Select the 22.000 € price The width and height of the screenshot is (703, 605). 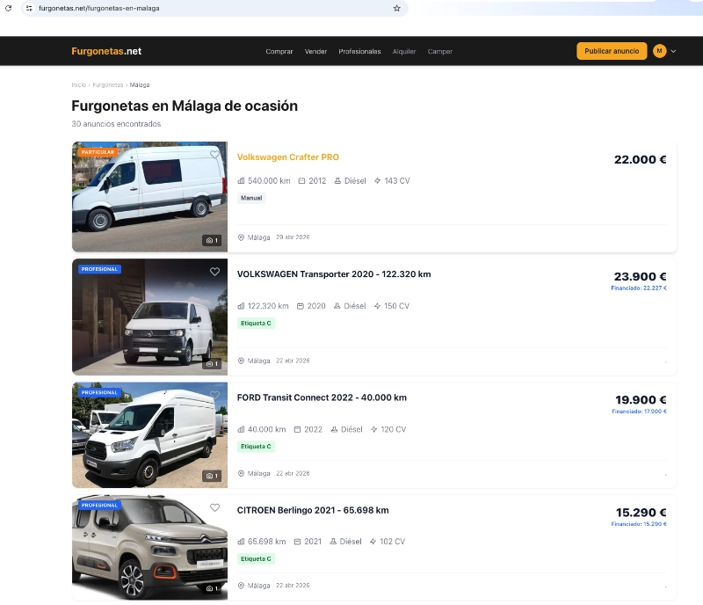(x=641, y=159)
